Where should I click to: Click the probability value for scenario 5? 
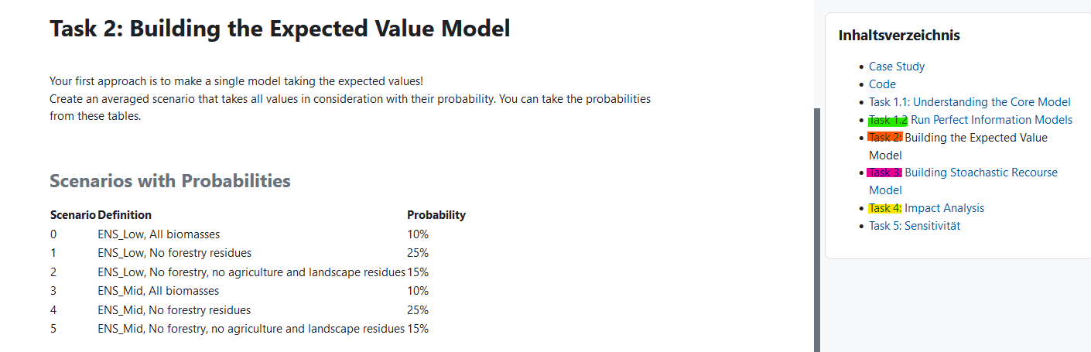(418, 329)
